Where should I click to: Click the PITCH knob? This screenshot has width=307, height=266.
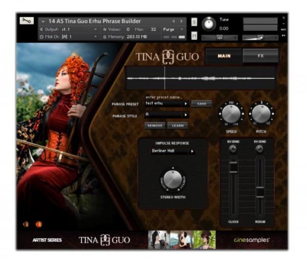point(261,114)
